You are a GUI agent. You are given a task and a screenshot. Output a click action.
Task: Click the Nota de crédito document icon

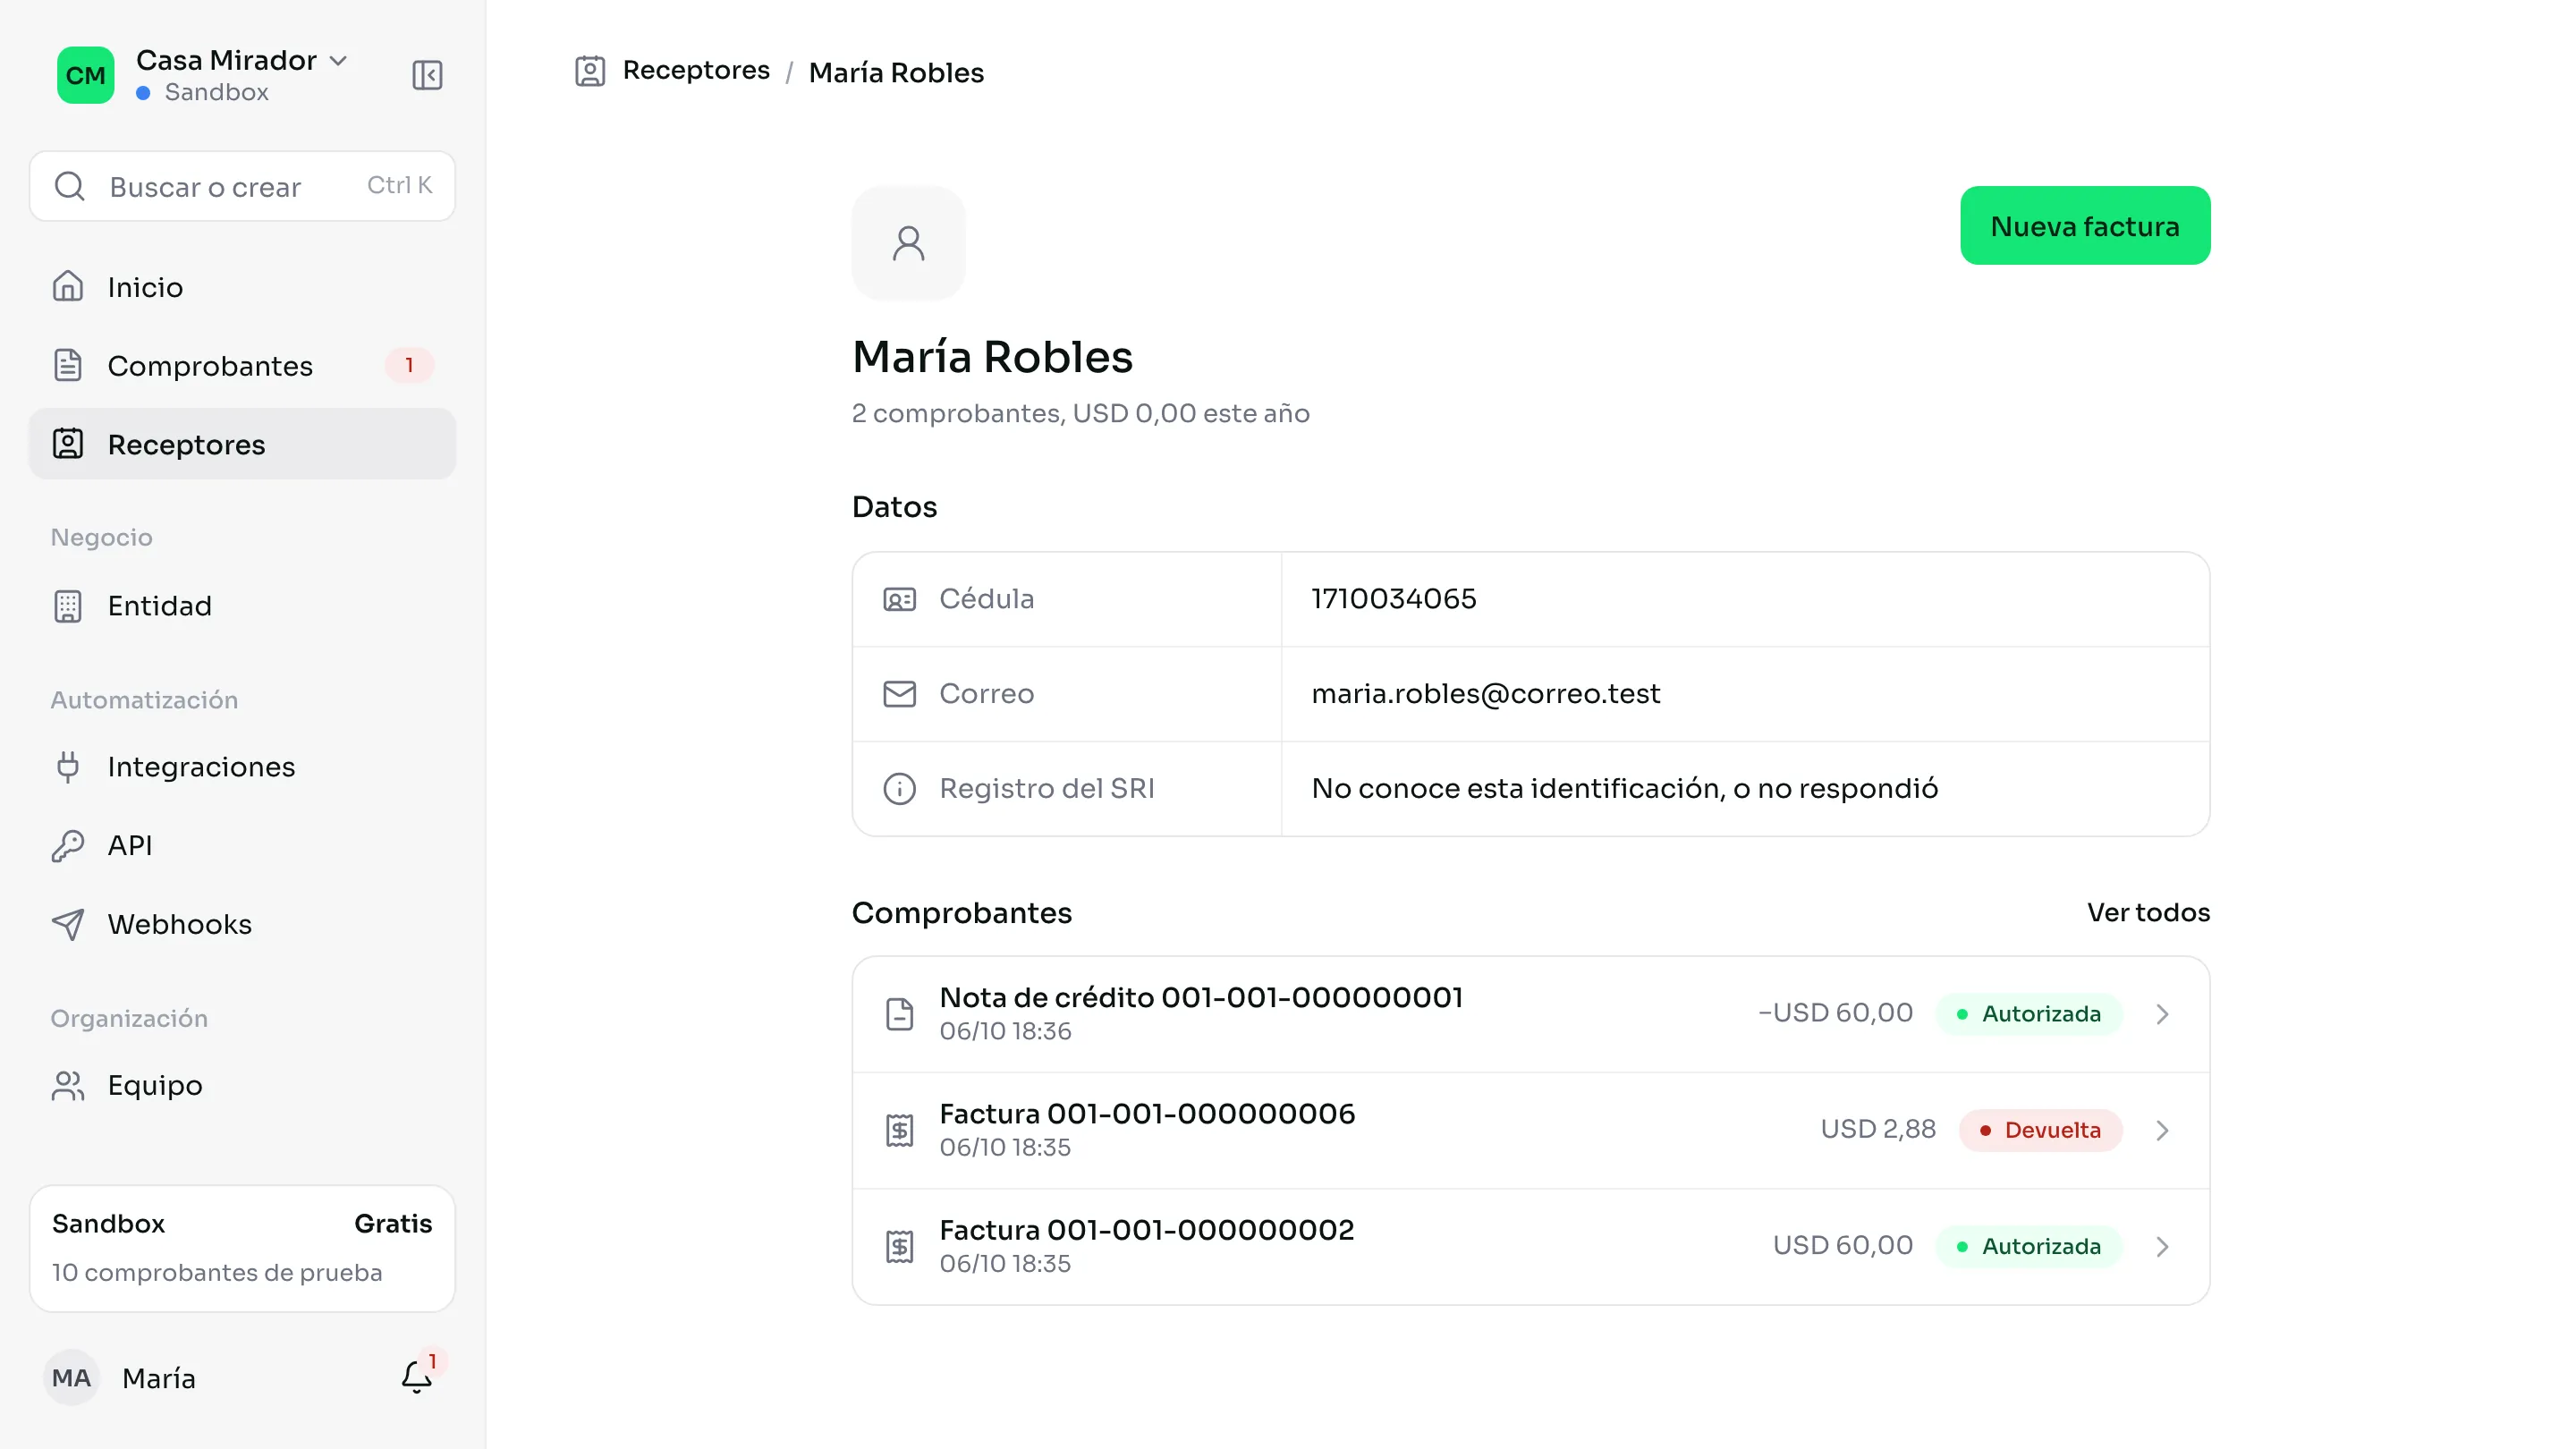coord(899,1014)
